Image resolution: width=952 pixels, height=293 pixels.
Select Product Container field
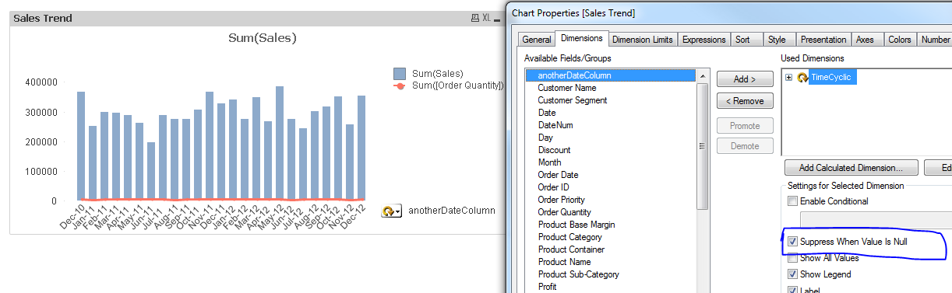[611, 249]
